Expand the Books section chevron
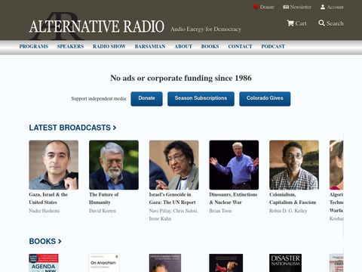This screenshot has height=272, width=362. pyautogui.click(x=60, y=241)
